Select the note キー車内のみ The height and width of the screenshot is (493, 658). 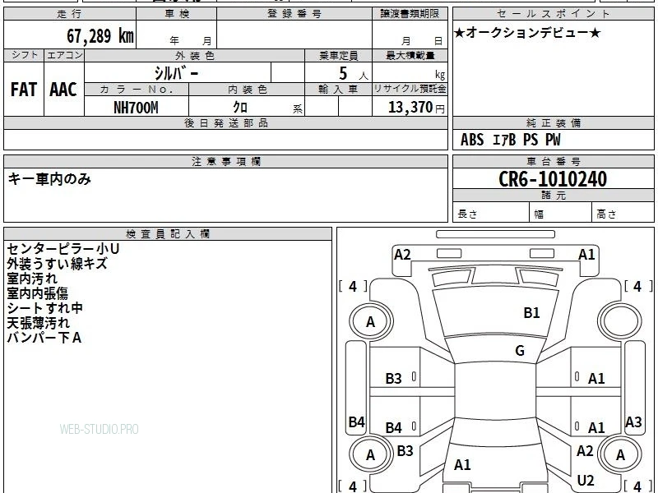pos(49,179)
